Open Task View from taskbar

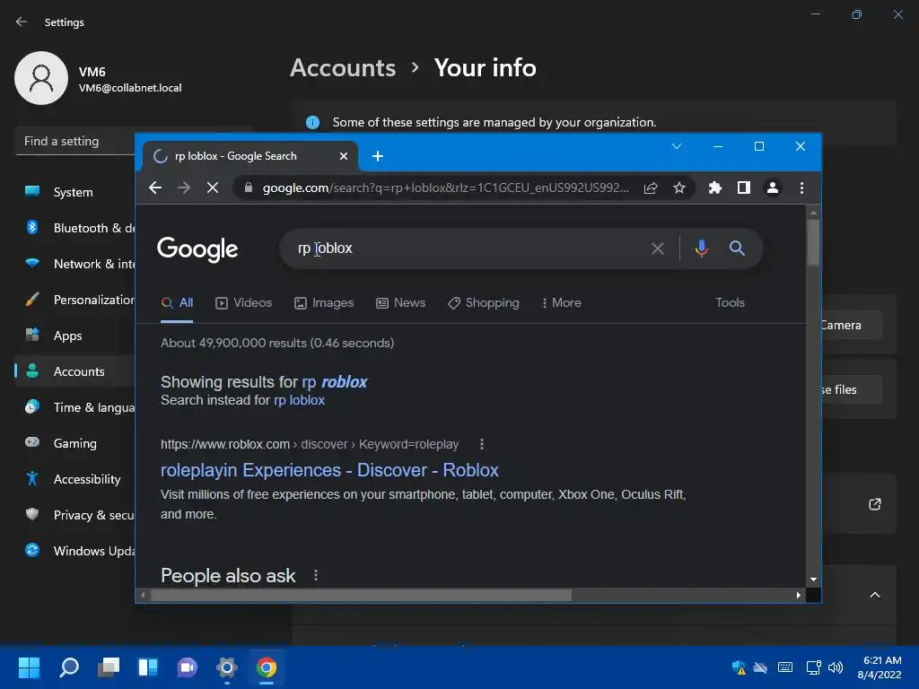(x=109, y=667)
